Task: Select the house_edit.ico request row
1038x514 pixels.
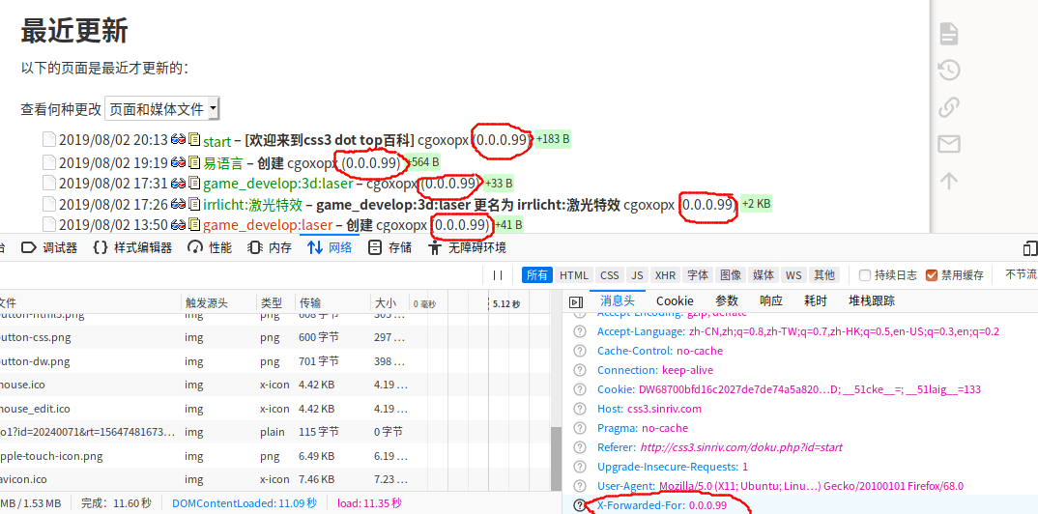Action: (x=275, y=409)
